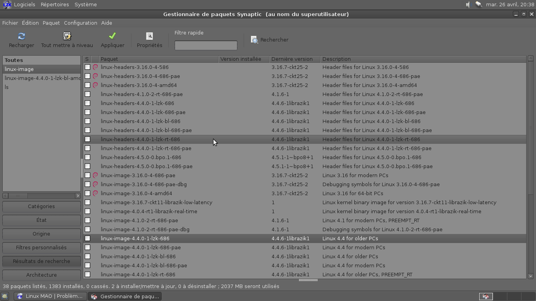The image size is (536, 301).
Task: Click the Debian swirl icon beside linux-headers-3.16.0-4-amd64
Action: click(x=95, y=85)
